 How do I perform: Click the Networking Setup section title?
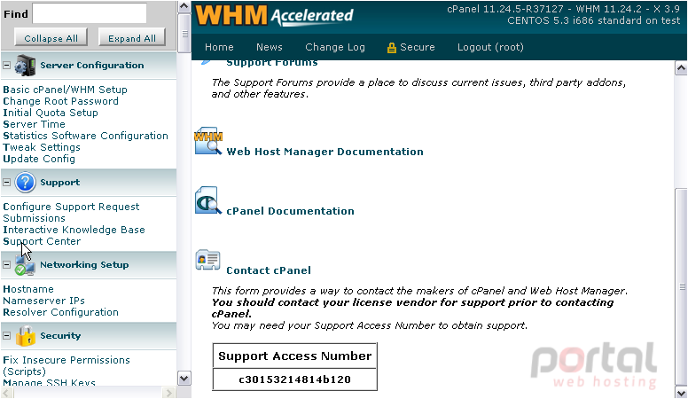click(84, 265)
